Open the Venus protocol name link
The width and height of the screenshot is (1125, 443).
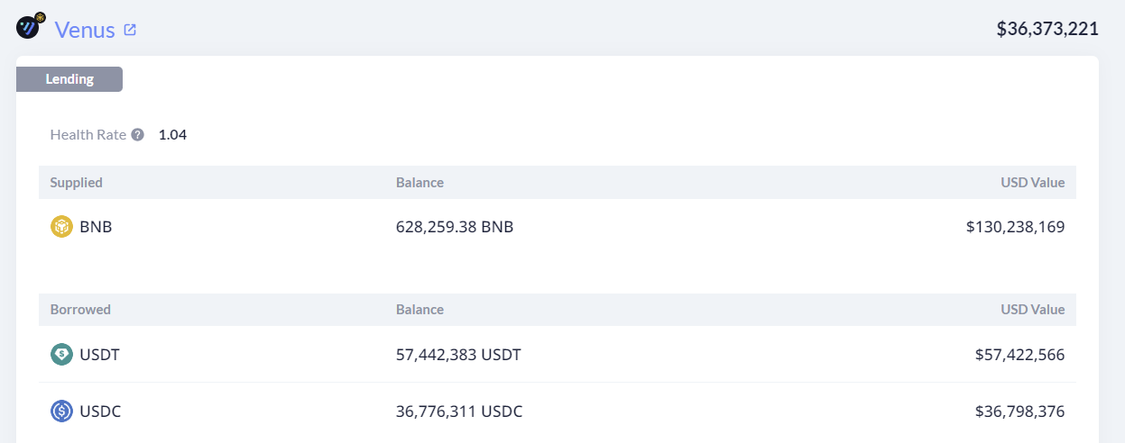coord(85,30)
